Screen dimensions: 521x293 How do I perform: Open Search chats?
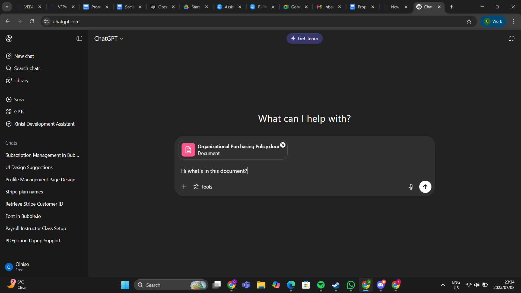click(27, 68)
